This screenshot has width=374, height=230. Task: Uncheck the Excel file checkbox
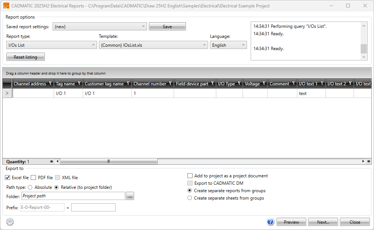[x=8, y=178]
